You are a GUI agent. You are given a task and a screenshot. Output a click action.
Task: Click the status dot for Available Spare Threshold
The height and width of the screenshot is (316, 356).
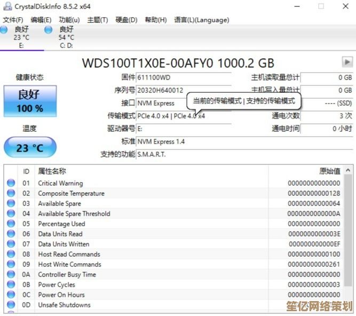pyautogui.click(x=11, y=214)
